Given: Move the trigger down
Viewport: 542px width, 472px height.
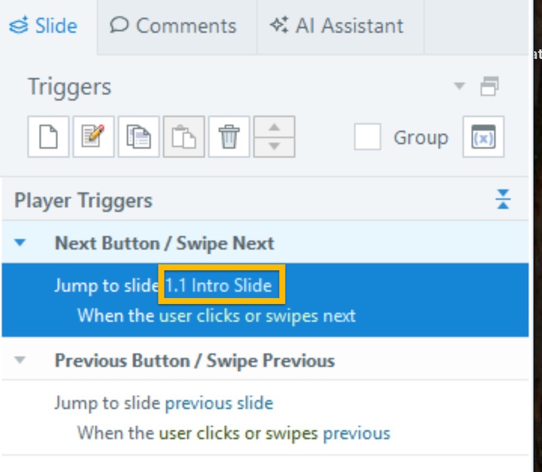Looking at the screenshot, I should [275, 146].
